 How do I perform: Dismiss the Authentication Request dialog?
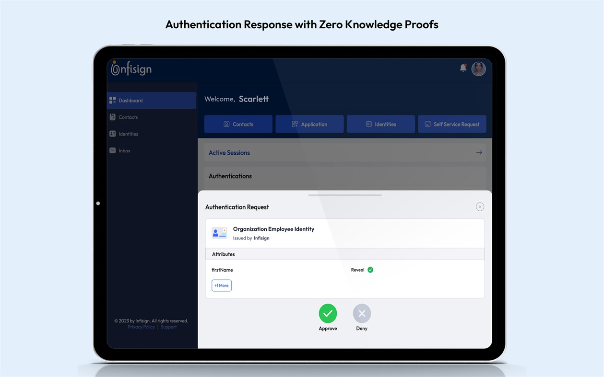click(x=480, y=206)
